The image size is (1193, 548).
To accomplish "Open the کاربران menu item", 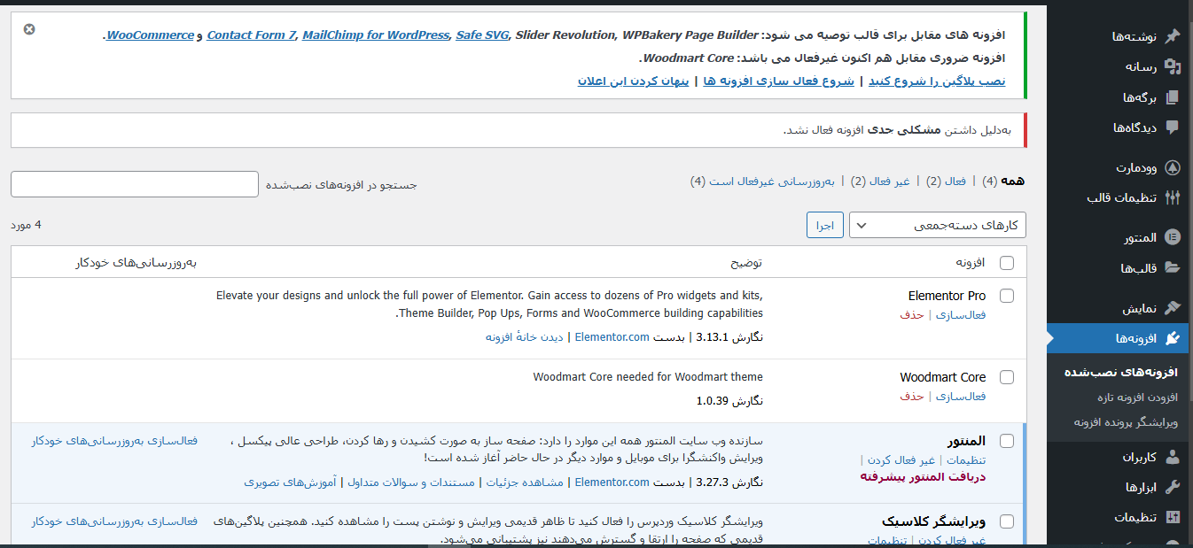I will (x=1119, y=457).
